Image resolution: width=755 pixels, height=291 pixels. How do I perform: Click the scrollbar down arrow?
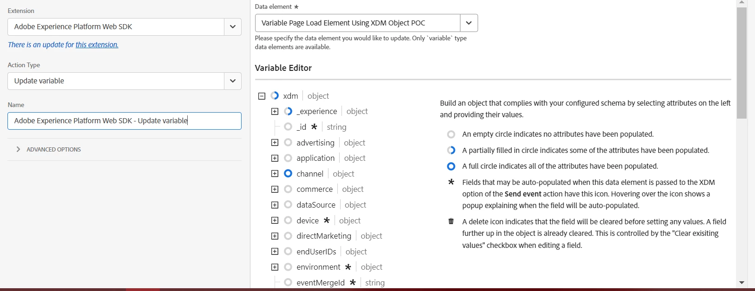pos(742,282)
